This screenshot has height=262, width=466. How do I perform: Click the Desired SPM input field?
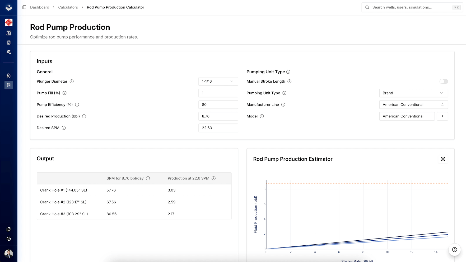pyautogui.click(x=218, y=128)
